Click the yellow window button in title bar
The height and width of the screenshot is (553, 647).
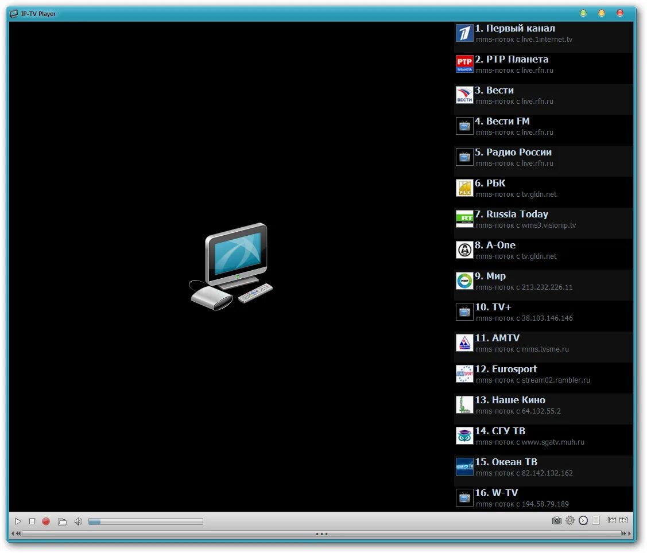pyautogui.click(x=601, y=13)
